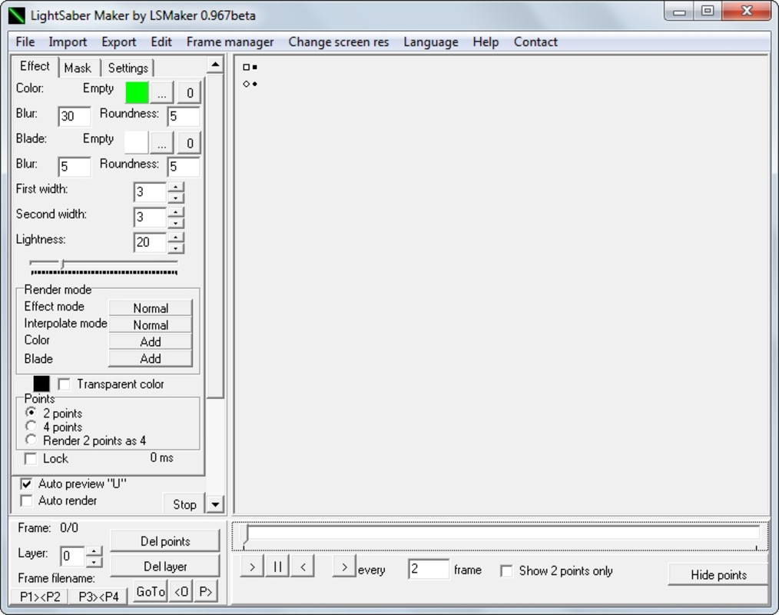Click the '0' button in the Color row
Image resolution: width=779 pixels, height=615 pixels.
tap(190, 92)
